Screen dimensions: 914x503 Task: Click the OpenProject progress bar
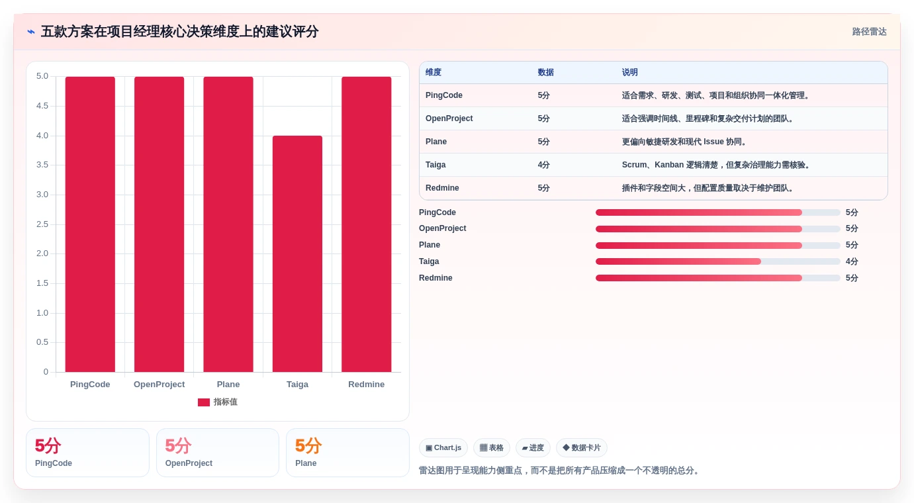(718, 229)
